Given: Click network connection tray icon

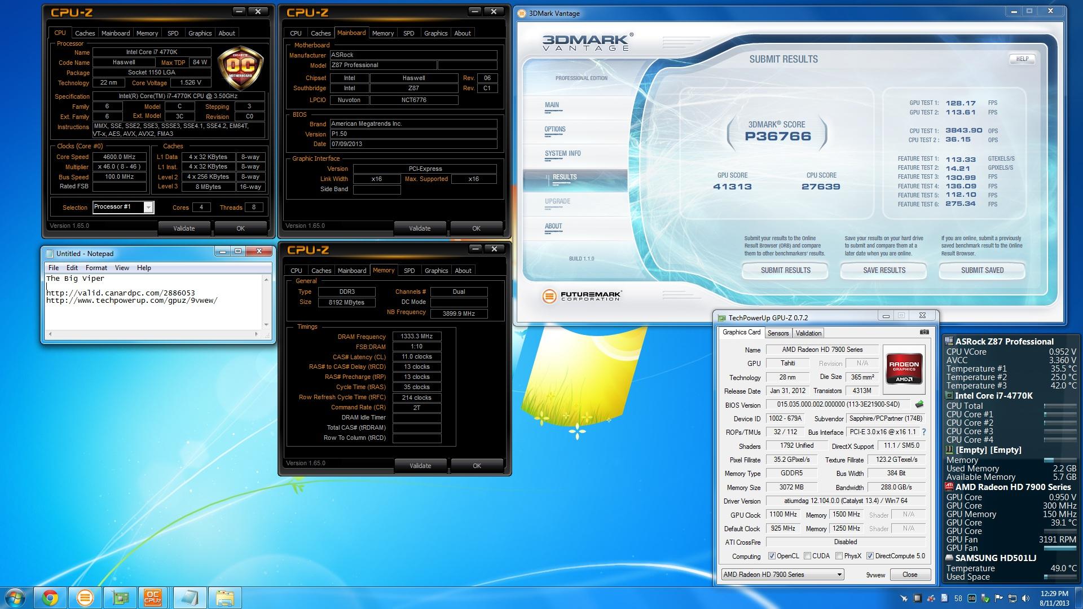Looking at the screenshot, I should tap(1012, 598).
